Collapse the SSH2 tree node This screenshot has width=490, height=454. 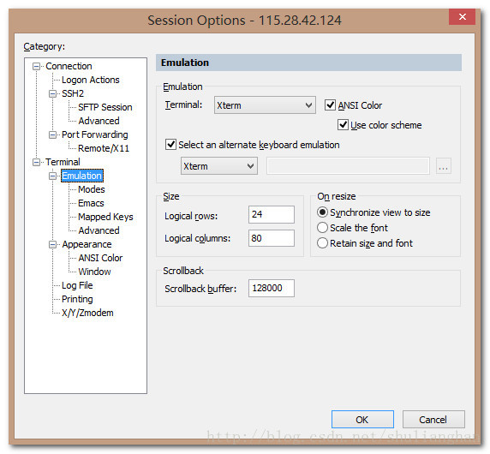point(53,93)
